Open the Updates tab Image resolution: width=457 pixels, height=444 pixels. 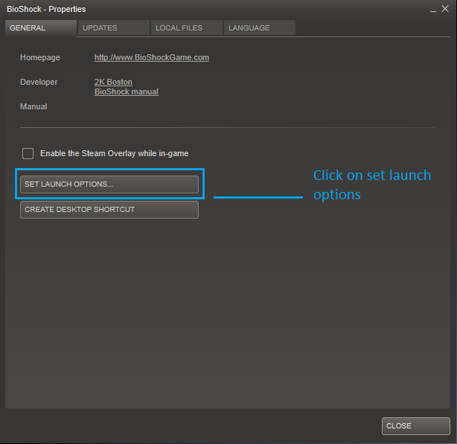114,28
